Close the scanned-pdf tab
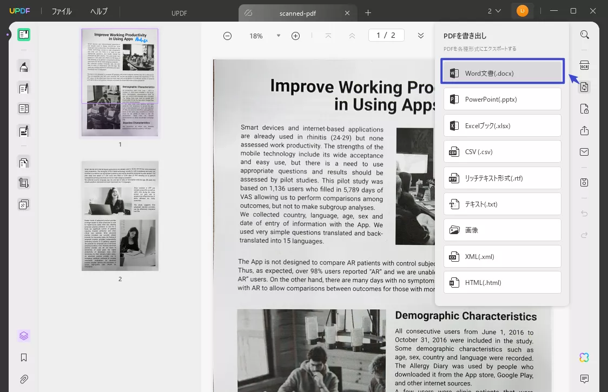 point(347,13)
